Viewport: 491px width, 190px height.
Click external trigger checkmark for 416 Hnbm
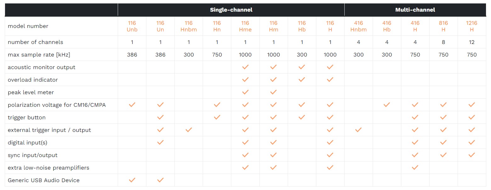[358, 130]
